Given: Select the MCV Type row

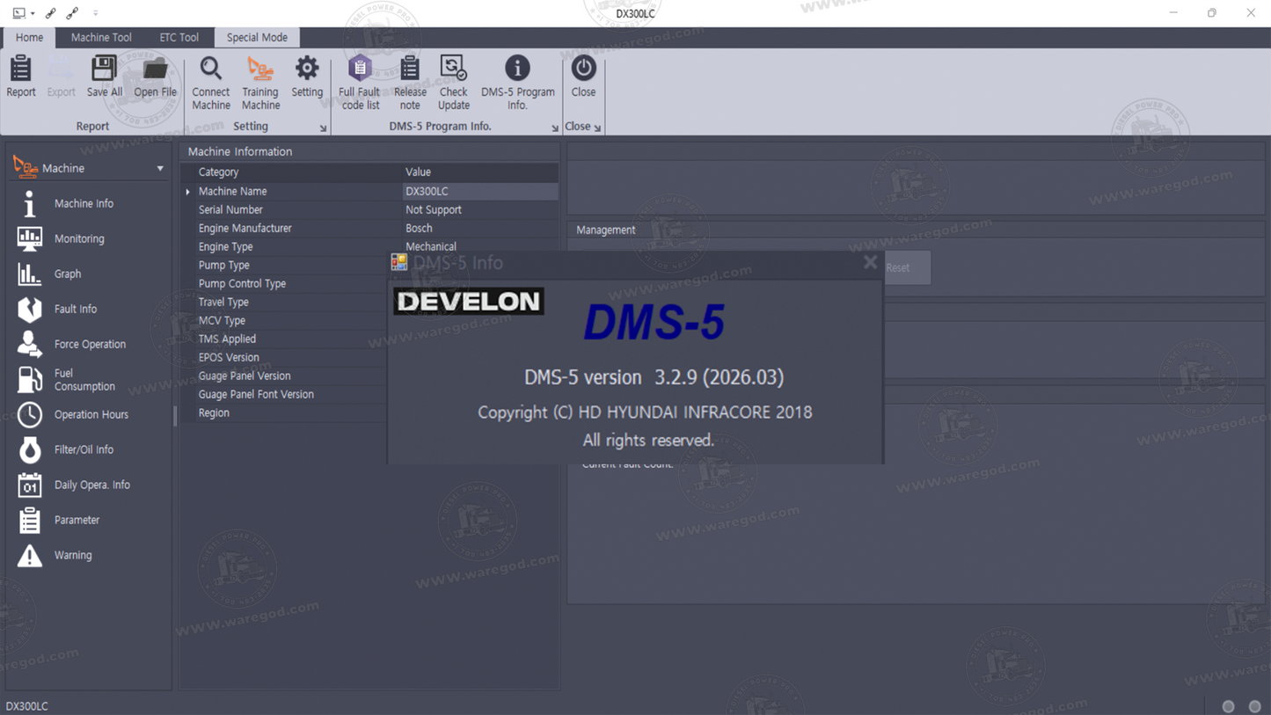Looking at the screenshot, I should (285, 320).
